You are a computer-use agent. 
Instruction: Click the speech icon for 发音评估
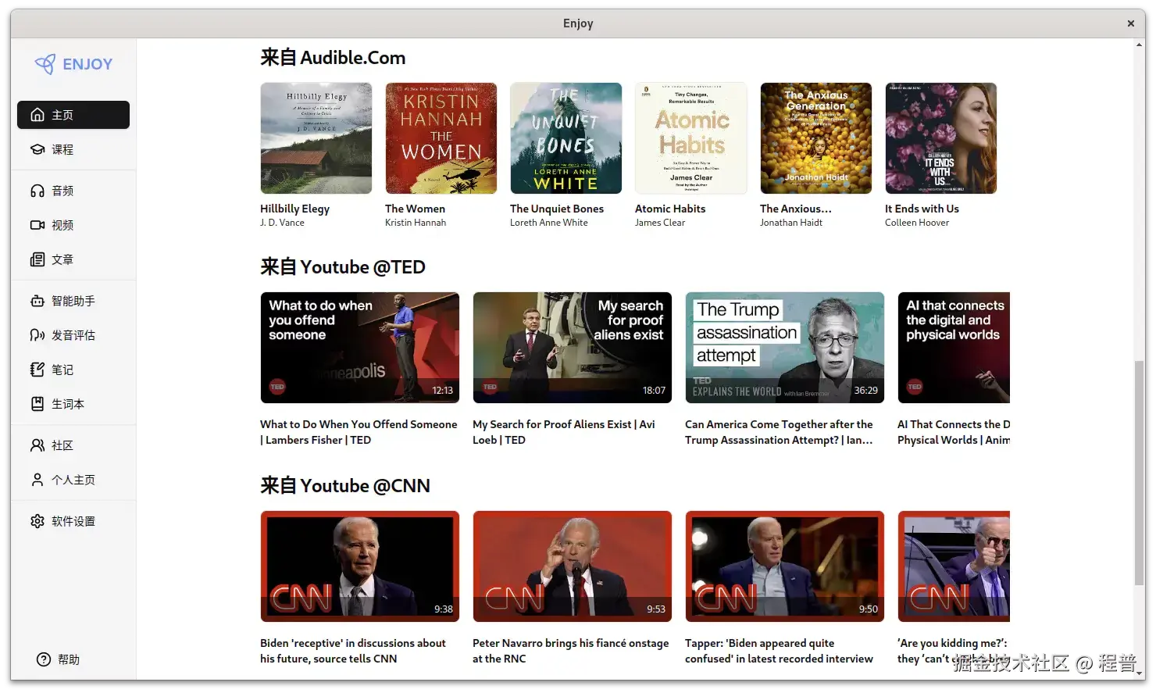(x=37, y=335)
